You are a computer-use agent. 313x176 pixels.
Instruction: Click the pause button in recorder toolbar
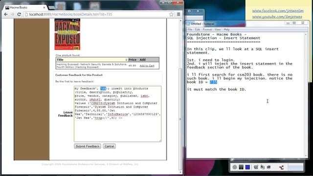(241, 167)
